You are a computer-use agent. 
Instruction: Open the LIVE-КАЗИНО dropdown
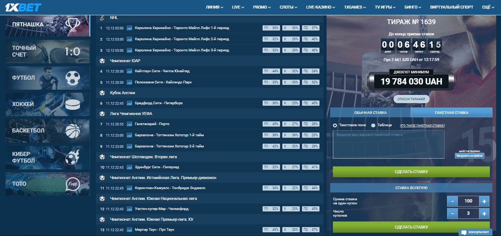tap(321, 7)
